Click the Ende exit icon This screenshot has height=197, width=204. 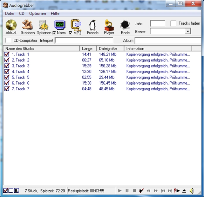pos(125,25)
